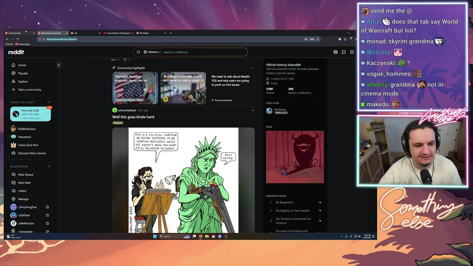Bookmark this page with star icon
This screenshot has height=266, width=473.
(x=317, y=39)
